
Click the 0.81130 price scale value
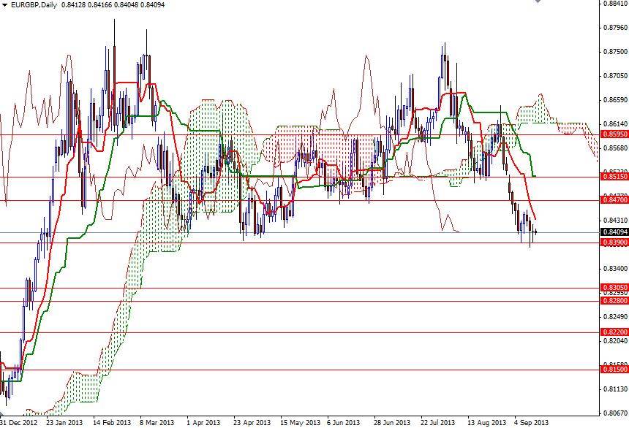pos(615,389)
